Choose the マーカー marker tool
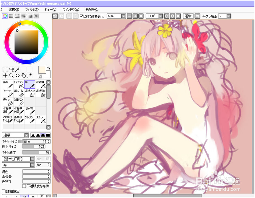Viewport: 255px width, 198px height. [x=8, y=93]
